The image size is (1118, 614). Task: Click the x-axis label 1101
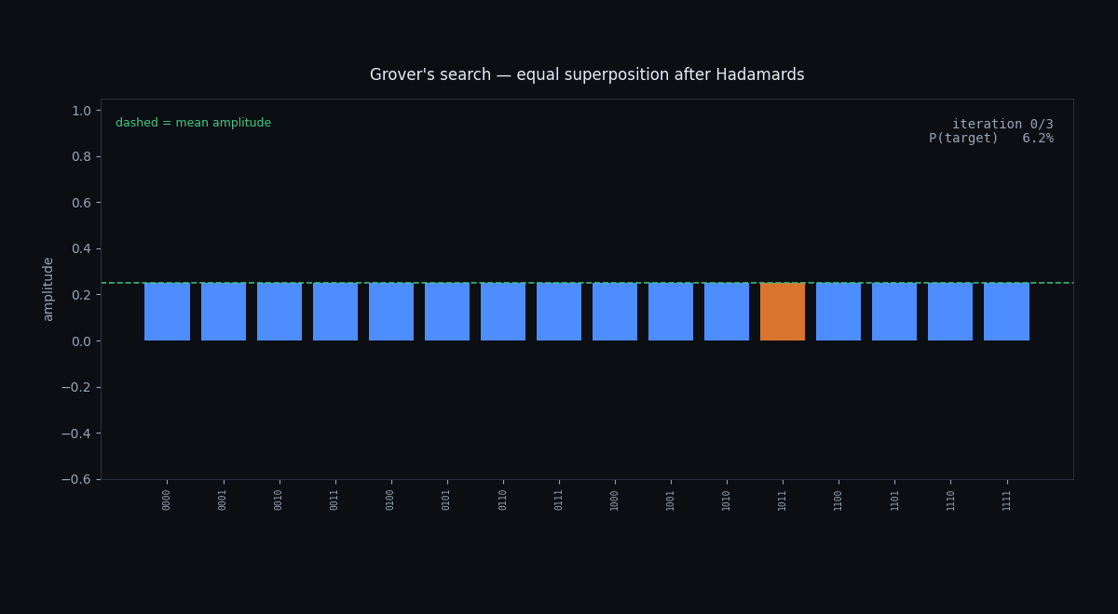894,500
